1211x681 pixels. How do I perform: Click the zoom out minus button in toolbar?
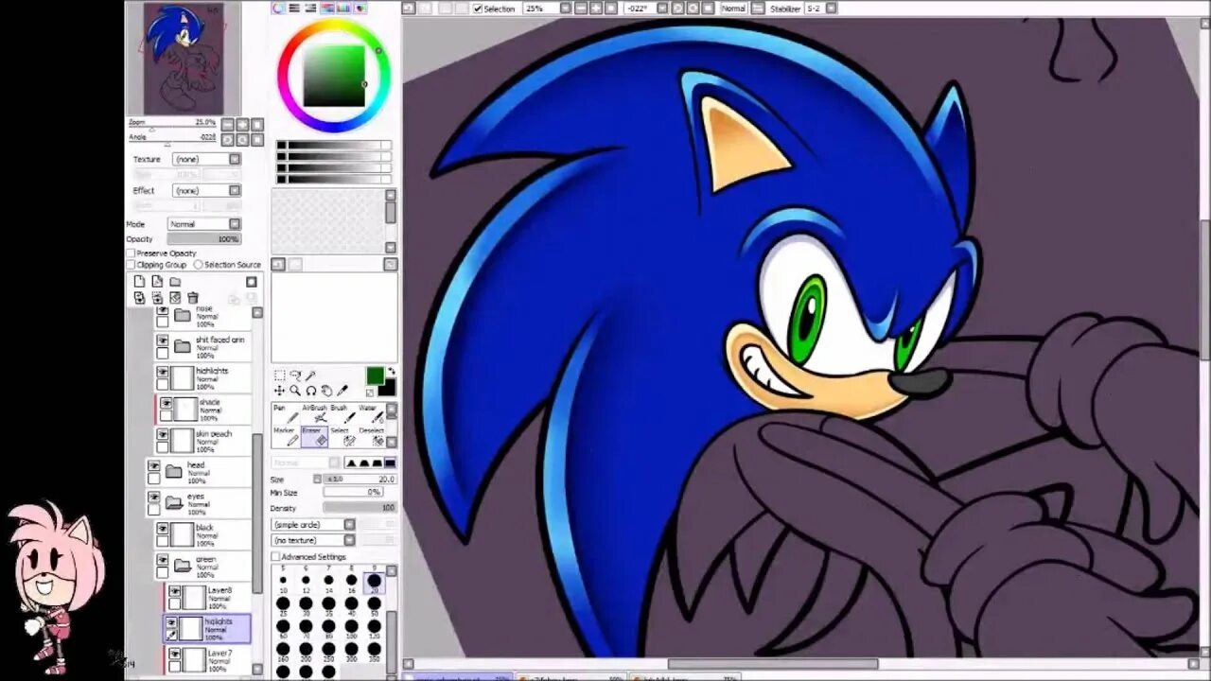tap(580, 9)
